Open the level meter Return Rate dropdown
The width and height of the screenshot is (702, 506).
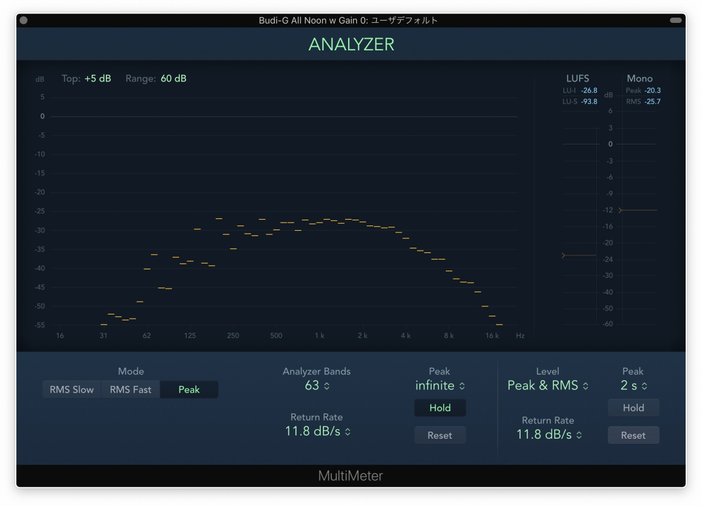tap(548, 435)
